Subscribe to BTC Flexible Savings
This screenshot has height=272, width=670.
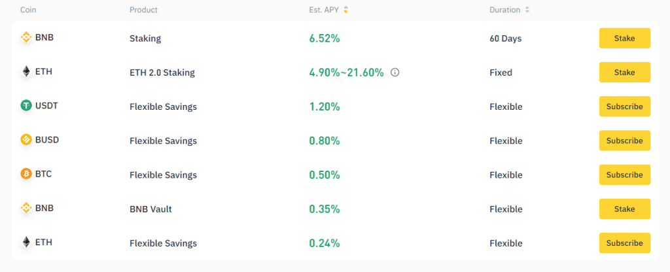624,175
